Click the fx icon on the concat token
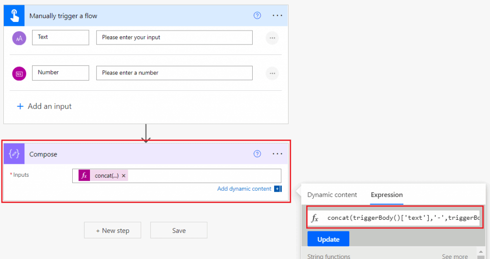The width and height of the screenshot is (490, 259). click(84, 176)
